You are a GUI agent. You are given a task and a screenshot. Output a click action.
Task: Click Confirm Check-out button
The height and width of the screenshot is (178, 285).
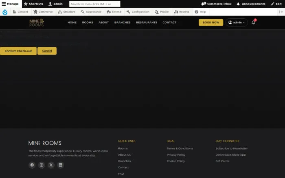[18, 51]
